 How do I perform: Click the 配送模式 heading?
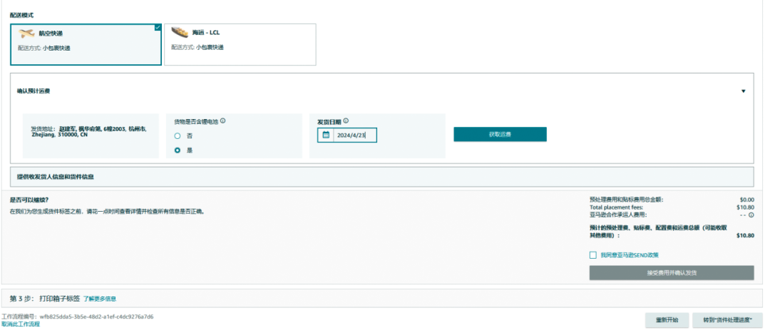pyautogui.click(x=22, y=15)
